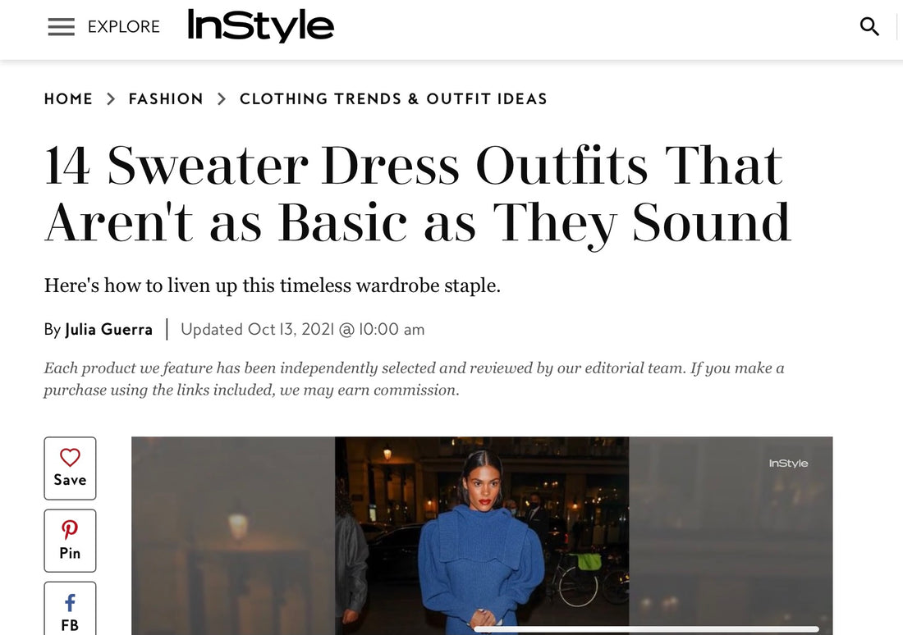Click the heart icon in Save
The height and width of the screenshot is (635, 903).
[x=71, y=458]
